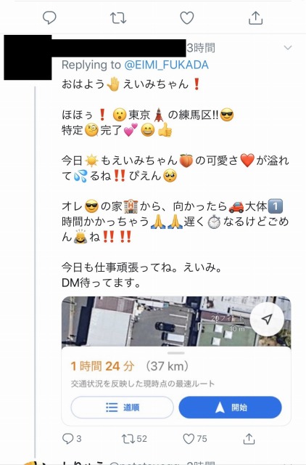Tap the reply icon in the top action row
The height and width of the screenshot is (465, 306).
click(49, 17)
